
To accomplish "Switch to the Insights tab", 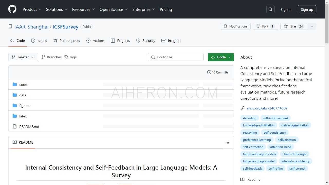I will coord(171,41).
